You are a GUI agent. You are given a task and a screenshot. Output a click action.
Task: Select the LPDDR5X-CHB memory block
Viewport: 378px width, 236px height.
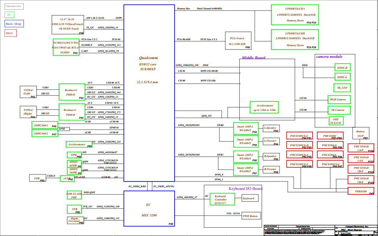click(x=295, y=39)
